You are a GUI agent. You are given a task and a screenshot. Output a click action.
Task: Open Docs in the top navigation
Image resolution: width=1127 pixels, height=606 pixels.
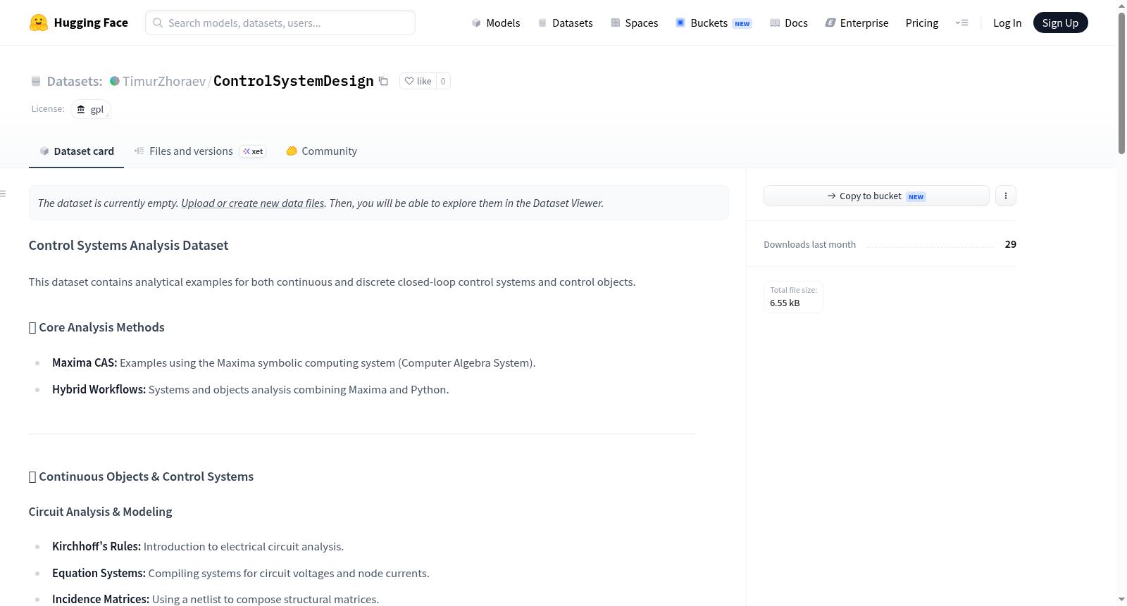789,23
